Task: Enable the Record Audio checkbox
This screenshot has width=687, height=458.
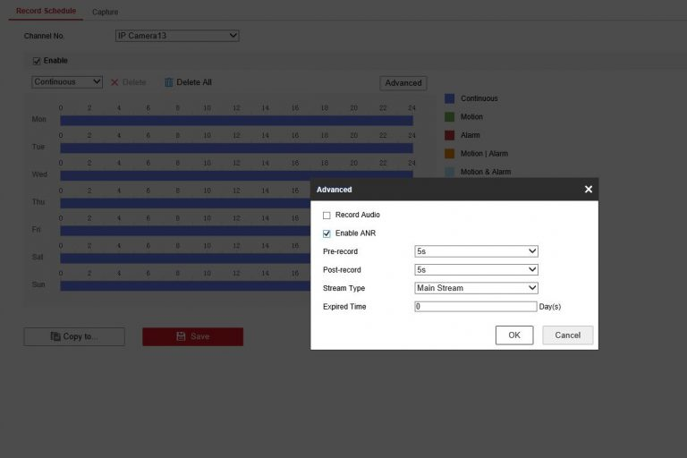Action: pos(327,216)
